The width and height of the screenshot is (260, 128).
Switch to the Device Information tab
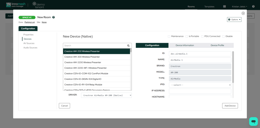point(185,45)
